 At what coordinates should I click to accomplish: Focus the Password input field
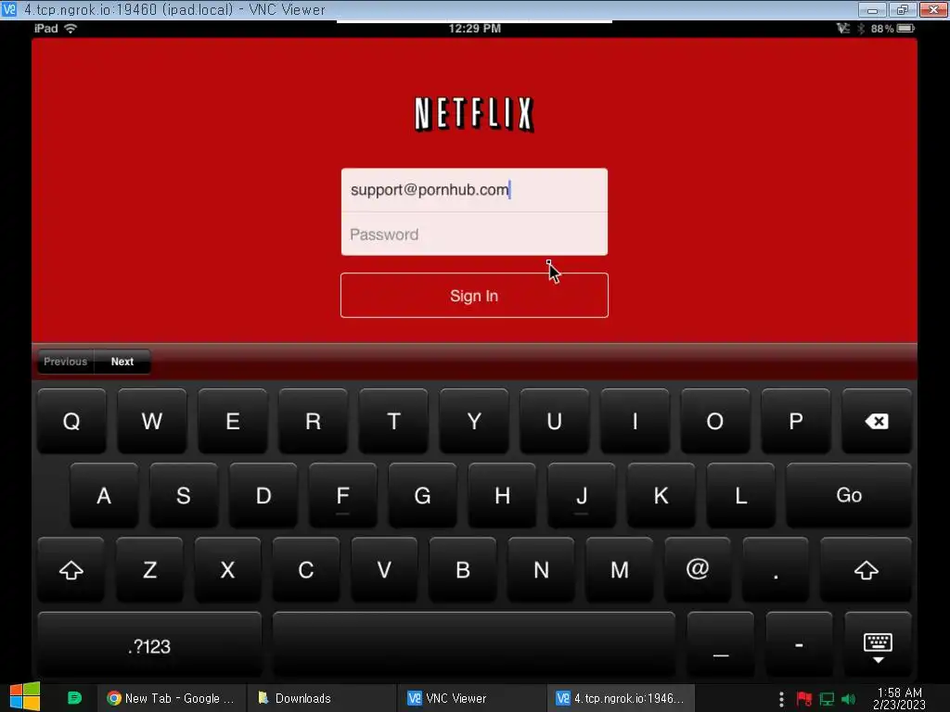(474, 235)
